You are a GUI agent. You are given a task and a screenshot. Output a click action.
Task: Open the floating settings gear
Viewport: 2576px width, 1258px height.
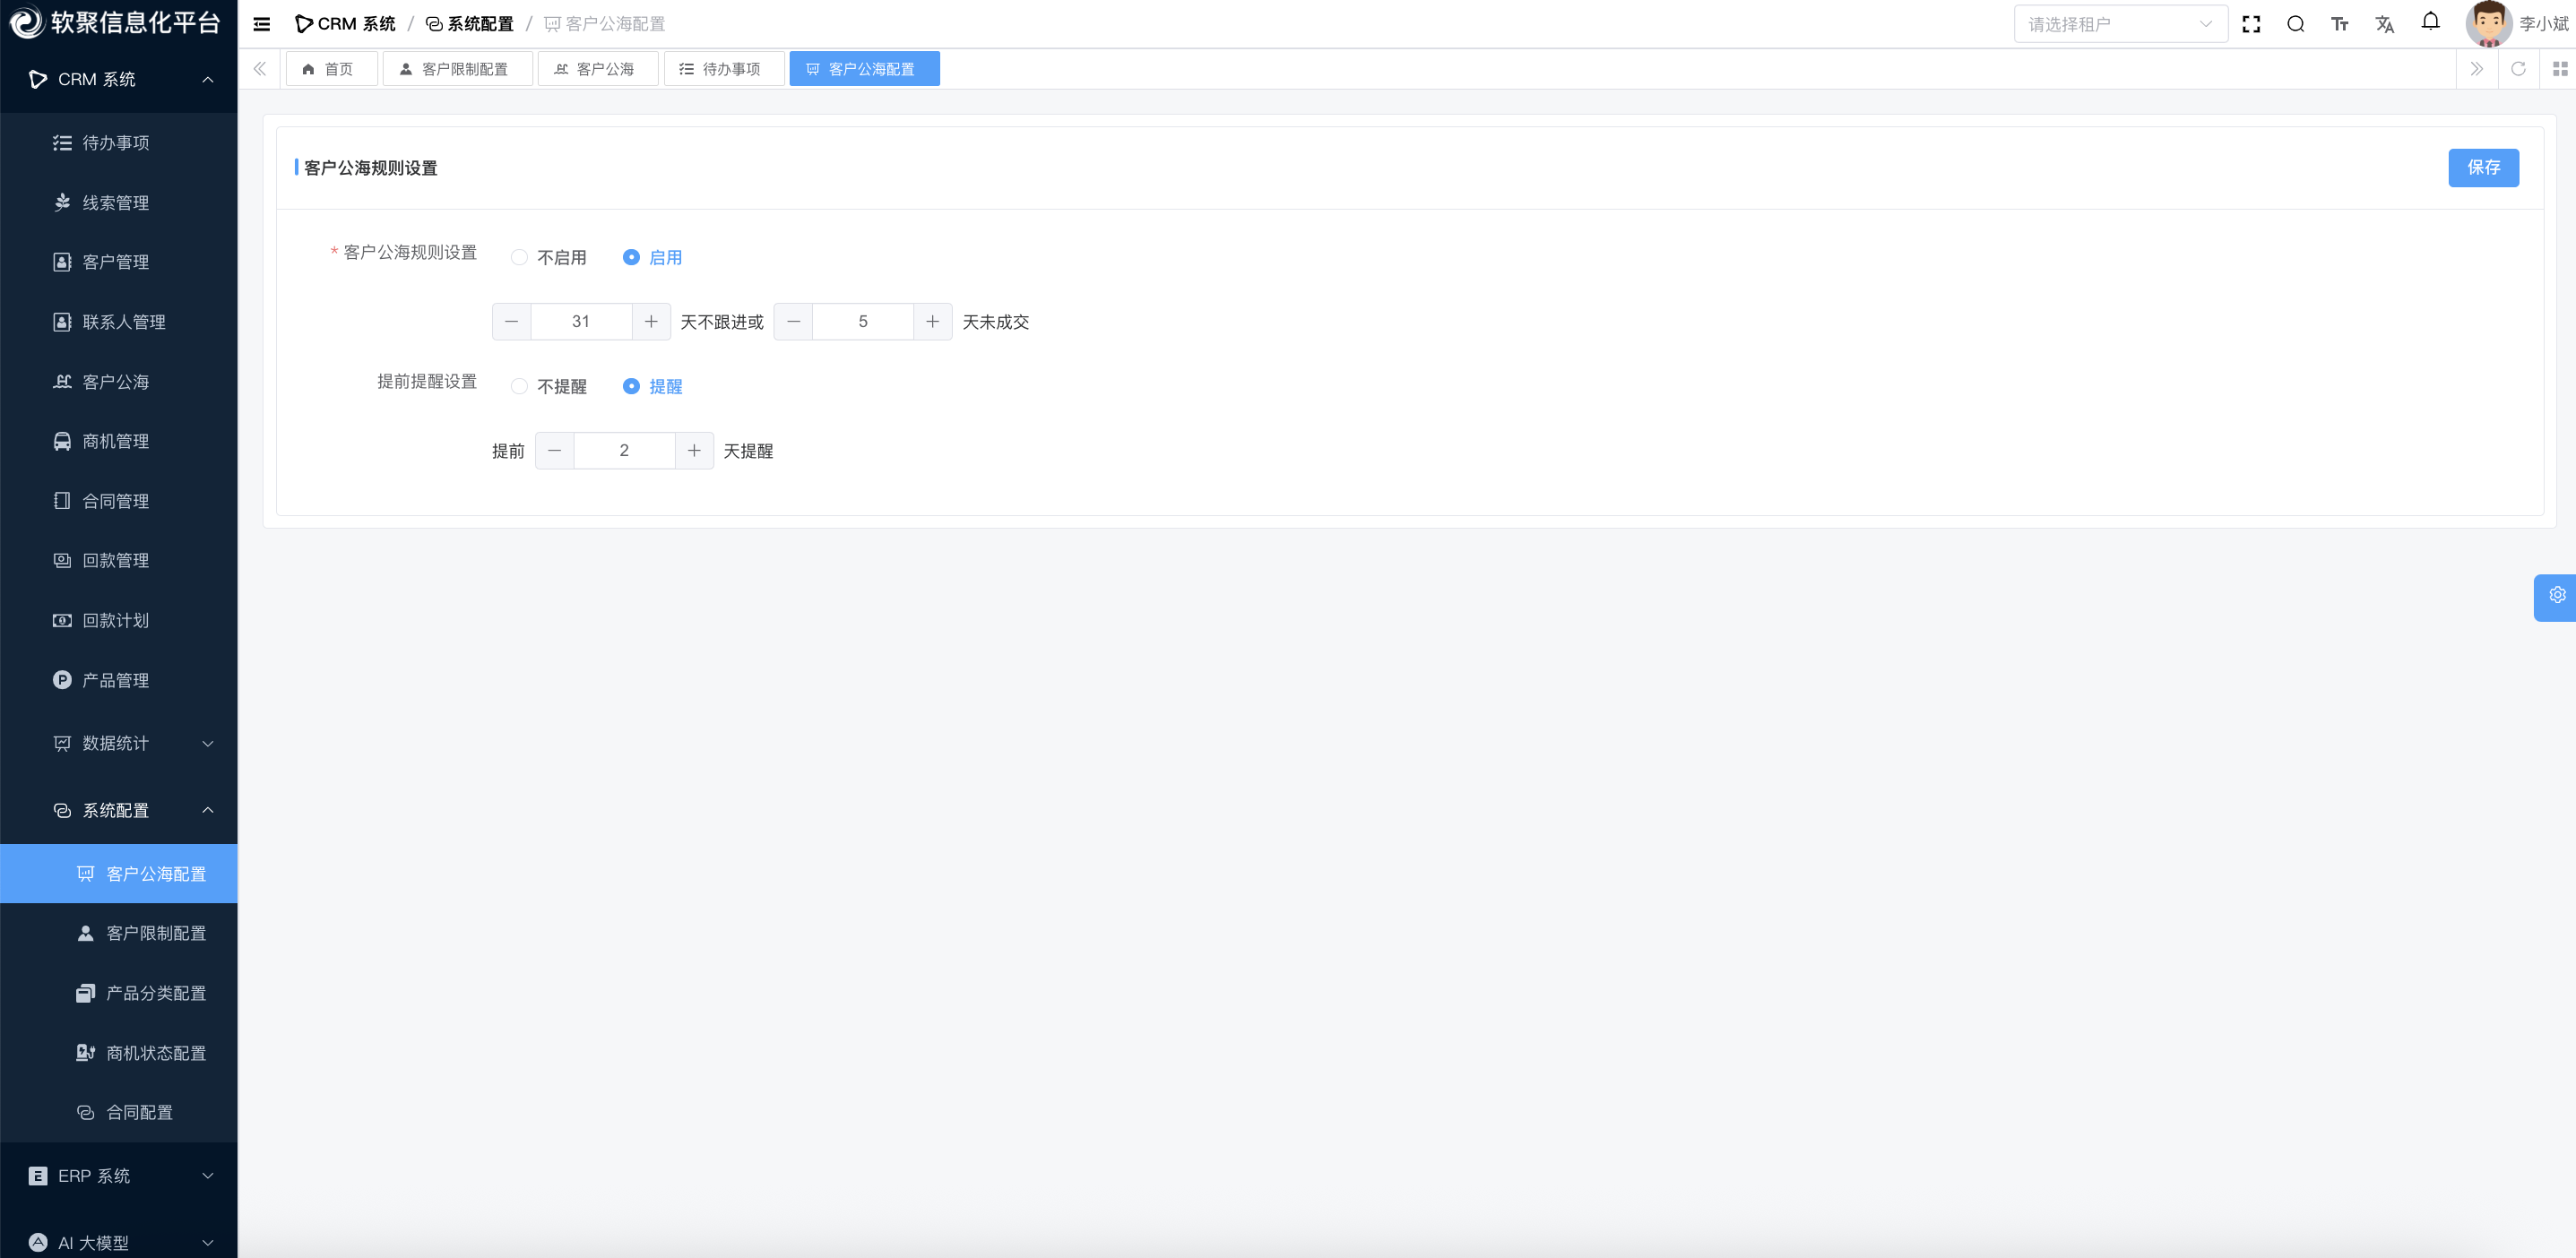2556,596
